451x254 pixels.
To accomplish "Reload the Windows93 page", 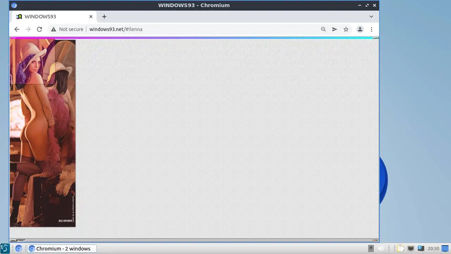I will [x=39, y=29].
